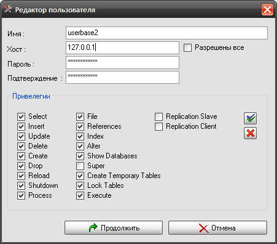Click the wrench icon in title bar
The width and height of the screenshot is (277, 244).
(8, 9)
